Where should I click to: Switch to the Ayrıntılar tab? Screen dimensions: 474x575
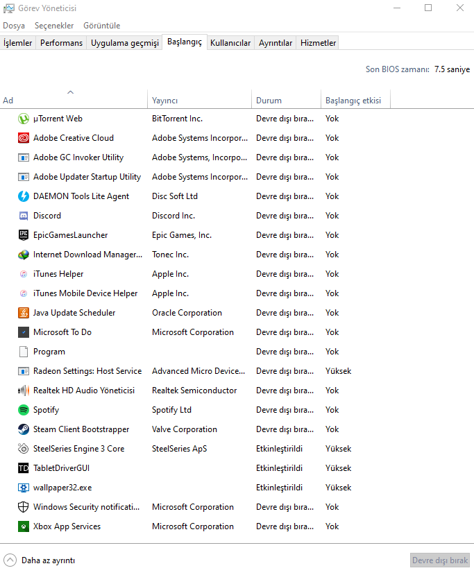(276, 43)
